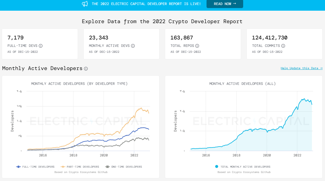
Task: Open the Help Update this Data link
Action: 301,68
